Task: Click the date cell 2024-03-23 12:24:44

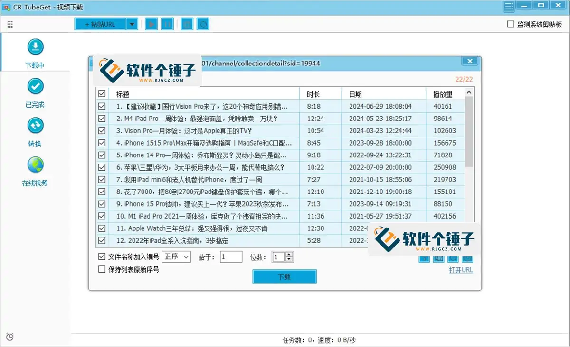Action: coord(380,131)
